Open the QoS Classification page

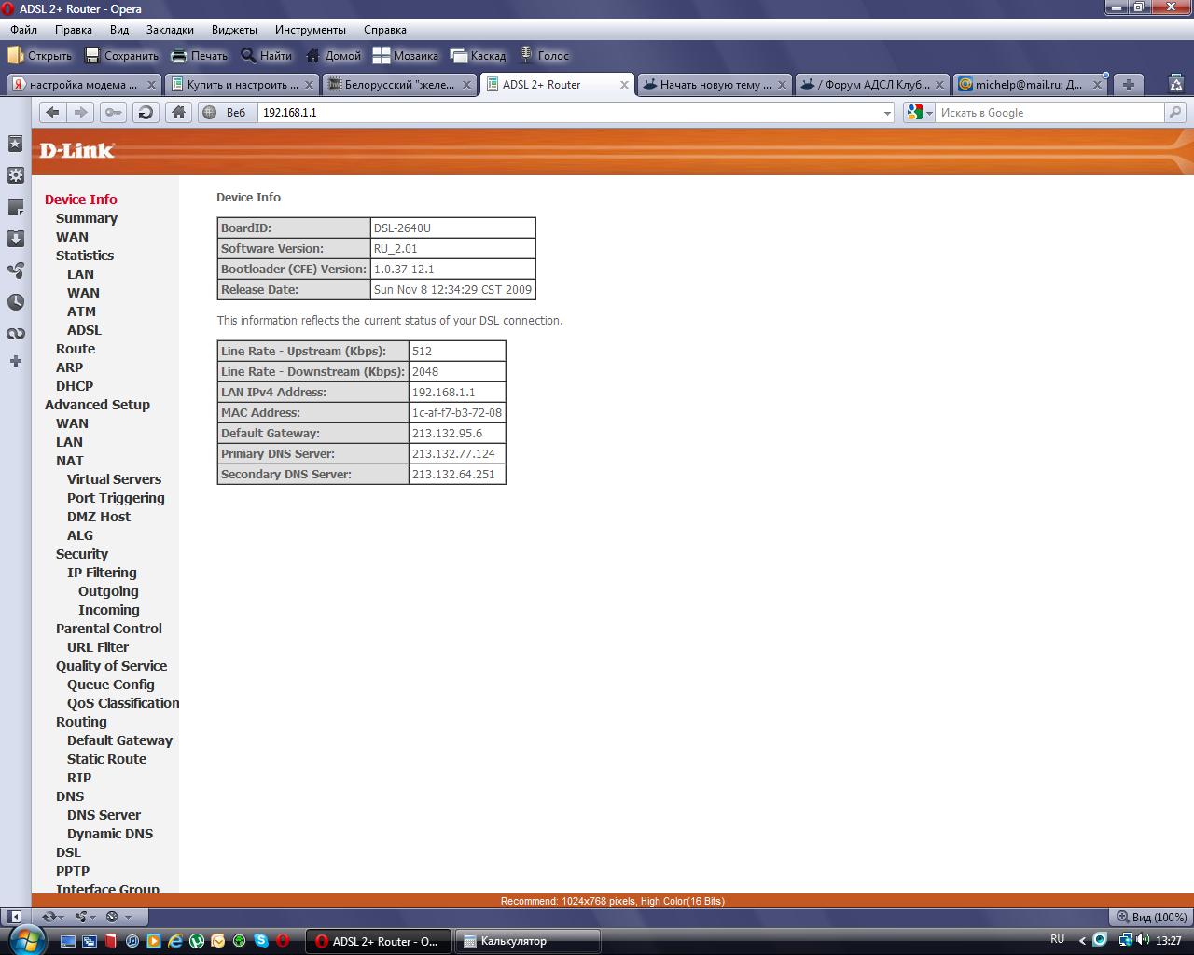pos(123,703)
